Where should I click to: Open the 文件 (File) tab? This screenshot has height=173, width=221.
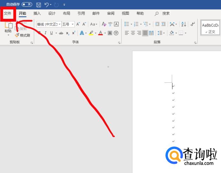coord(7,13)
